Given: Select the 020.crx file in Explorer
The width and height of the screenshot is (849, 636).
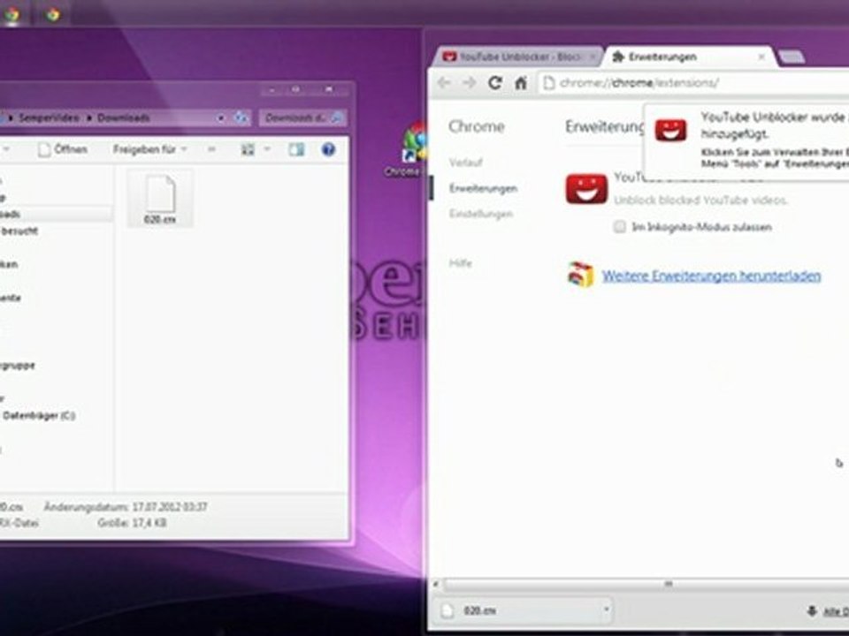Looking at the screenshot, I should point(160,199).
